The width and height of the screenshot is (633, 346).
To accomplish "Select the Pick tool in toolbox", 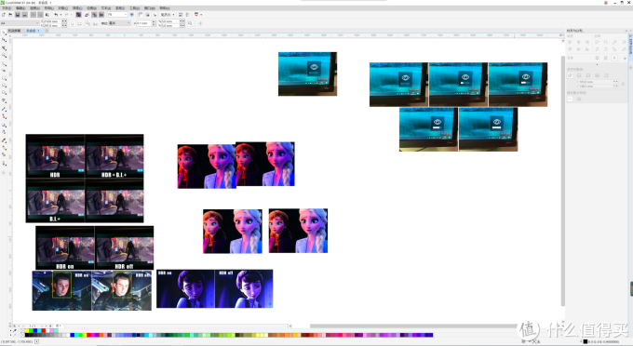I will 4,32.
